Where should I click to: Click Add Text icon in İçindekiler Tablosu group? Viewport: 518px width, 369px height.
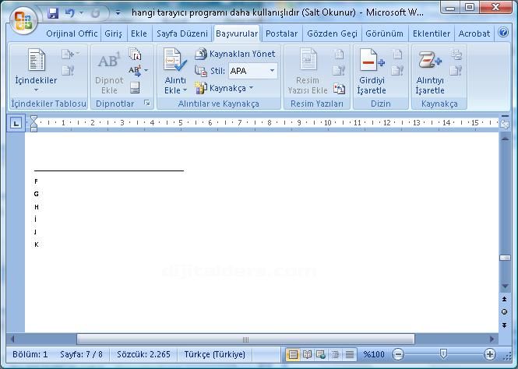coord(70,54)
